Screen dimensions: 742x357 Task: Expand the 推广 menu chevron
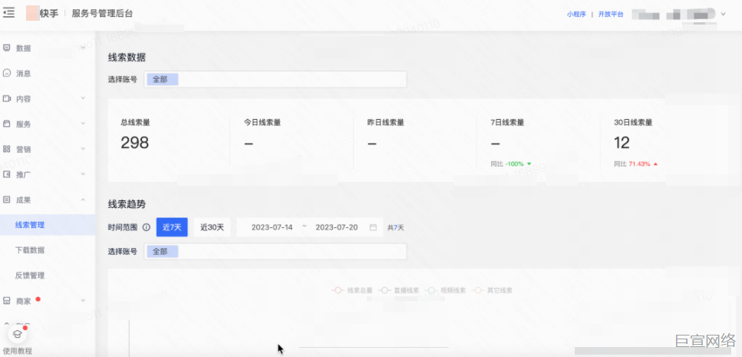click(83, 174)
